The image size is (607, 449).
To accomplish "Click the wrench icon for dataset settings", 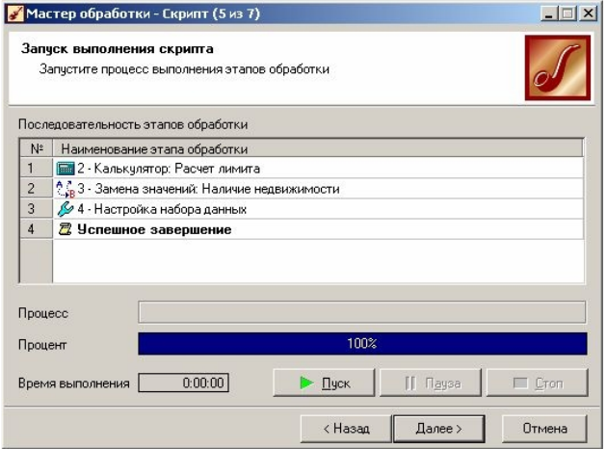I will [x=66, y=209].
